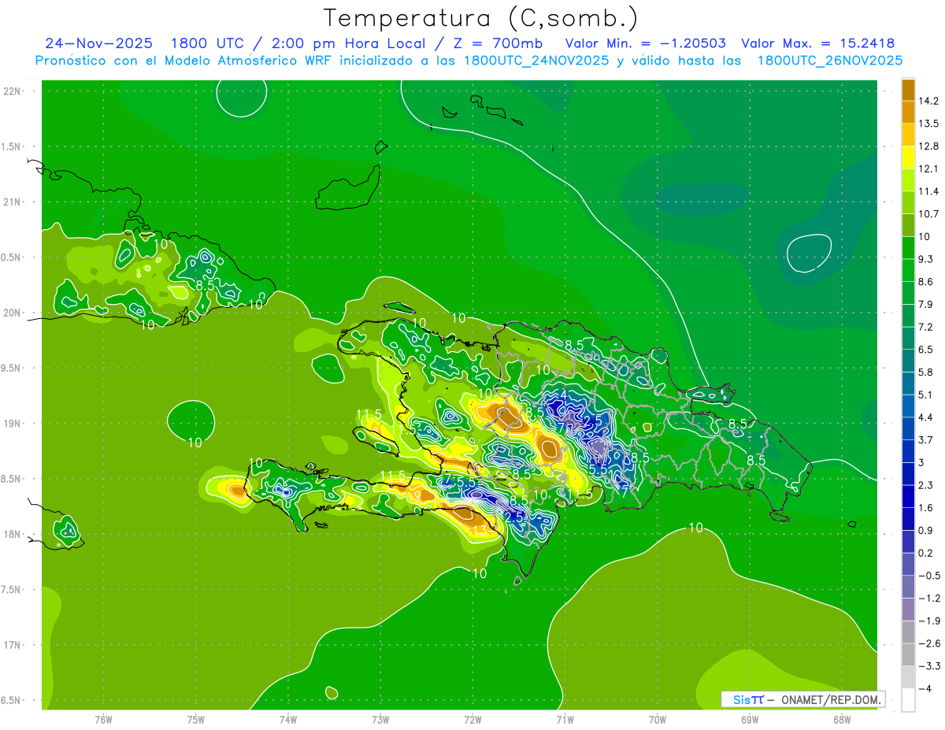Click the '68W' longitude axis label
945x730 pixels.
842,719
